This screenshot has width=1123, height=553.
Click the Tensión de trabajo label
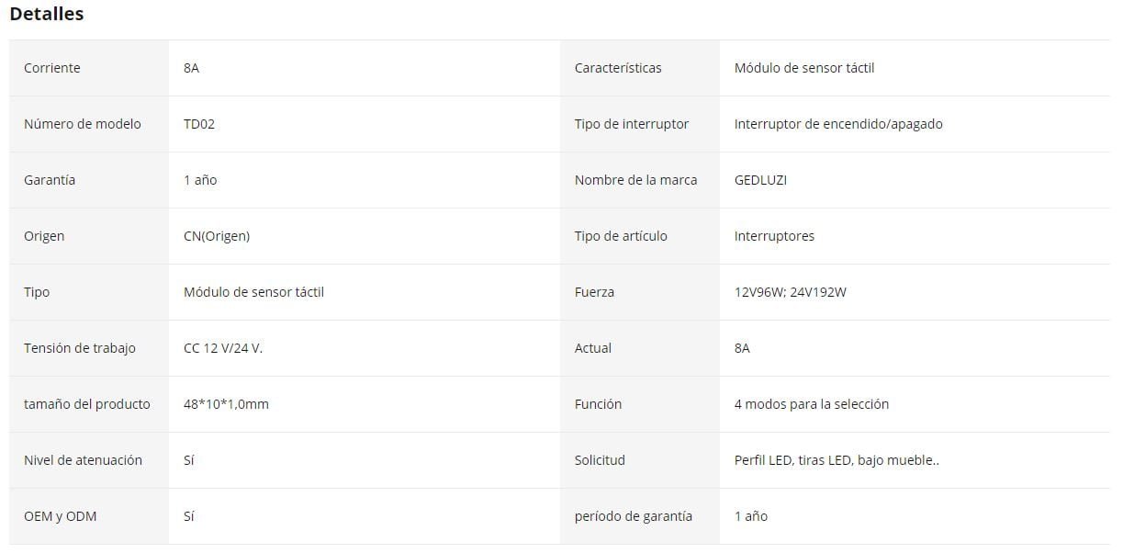pyautogui.click(x=80, y=348)
